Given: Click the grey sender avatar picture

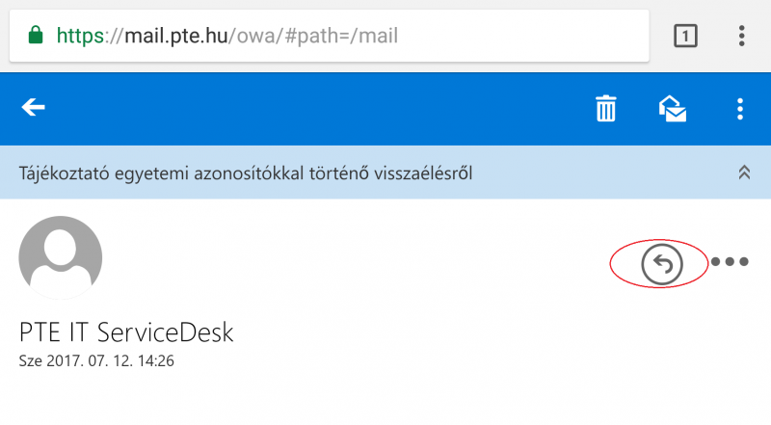Looking at the screenshot, I should 61,257.
